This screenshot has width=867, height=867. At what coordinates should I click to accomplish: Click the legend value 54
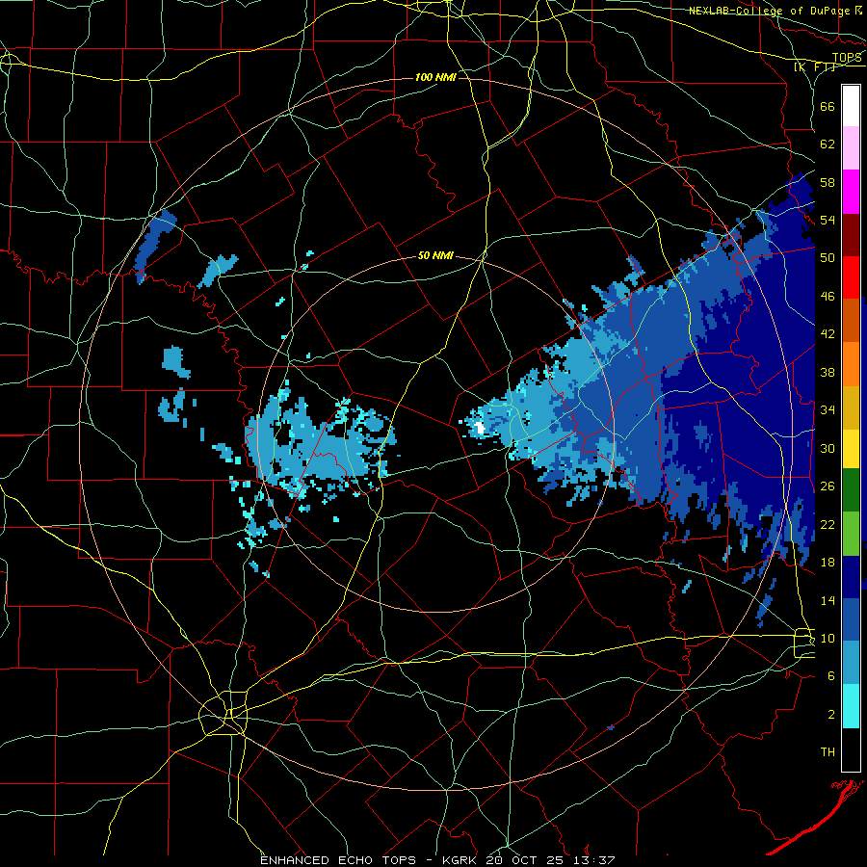tap(828, 220)
